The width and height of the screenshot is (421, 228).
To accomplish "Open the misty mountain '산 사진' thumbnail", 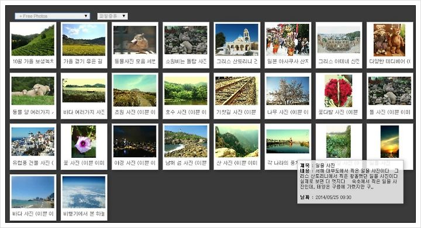I will (x=237, y=141).
